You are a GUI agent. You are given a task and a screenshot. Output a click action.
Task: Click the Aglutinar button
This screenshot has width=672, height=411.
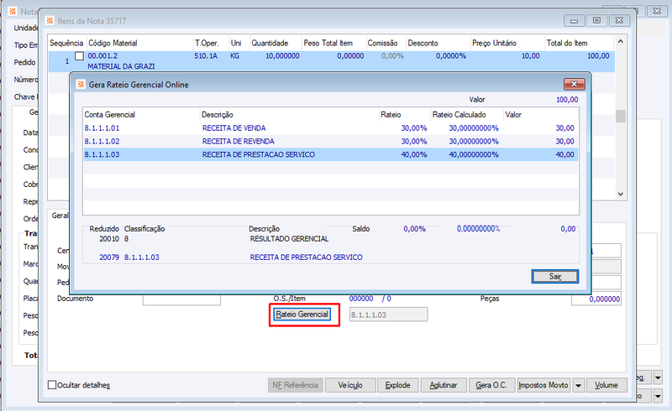click(x=444, y=385)
